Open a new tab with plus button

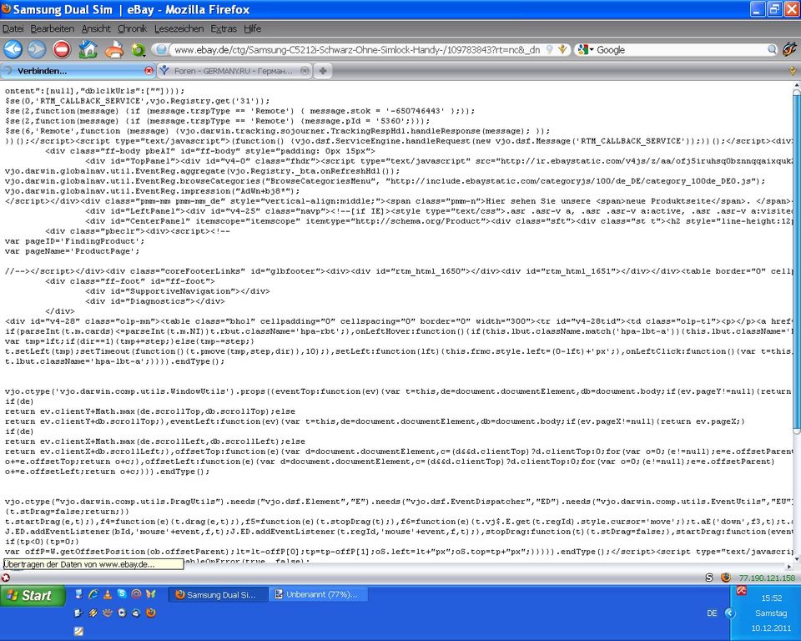coord(323,71)
